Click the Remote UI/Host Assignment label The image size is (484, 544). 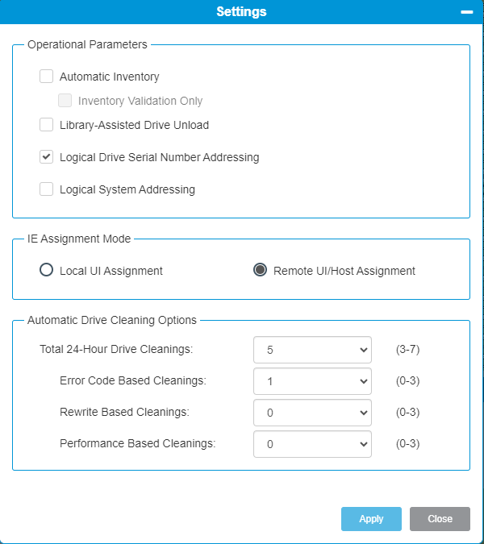pyautogui.click(x=344, y=271)
